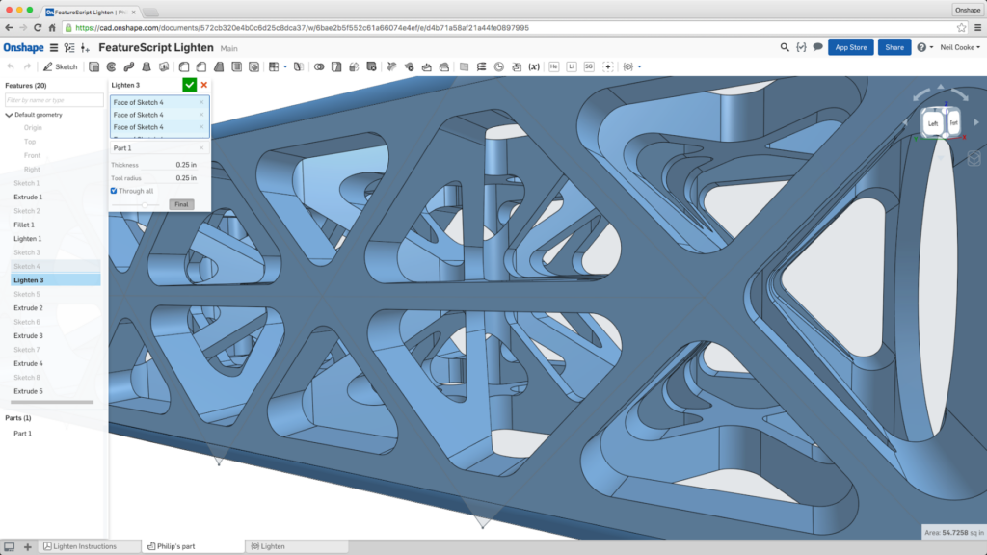987x555 pixels.
Task: Select the Delete part tool icon
Action: pos(371,66)
